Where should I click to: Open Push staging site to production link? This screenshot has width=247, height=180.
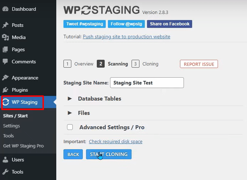[127, 37]
